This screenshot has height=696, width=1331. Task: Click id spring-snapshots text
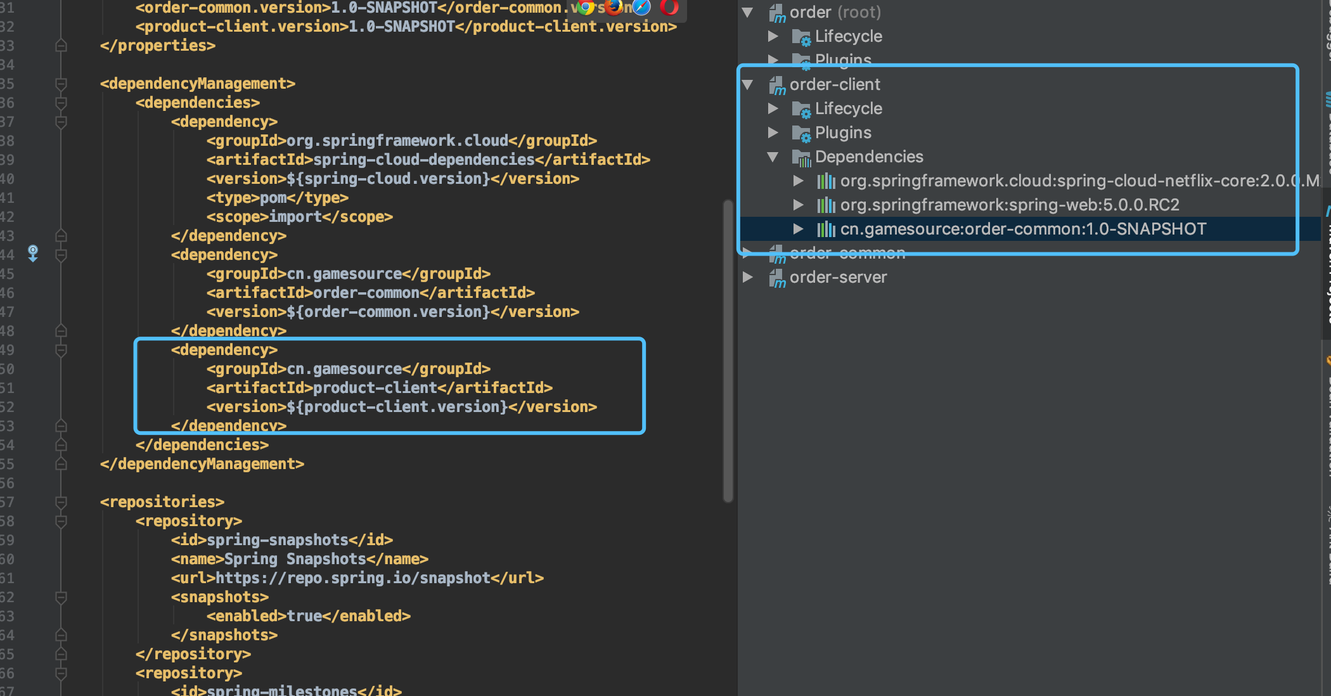click(278, 540)
